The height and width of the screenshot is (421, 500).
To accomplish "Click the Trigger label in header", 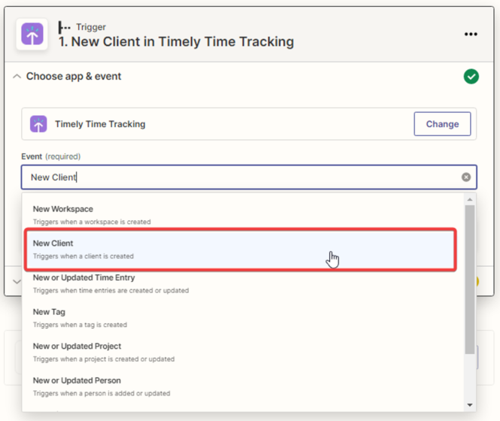I will pos(91,27).
